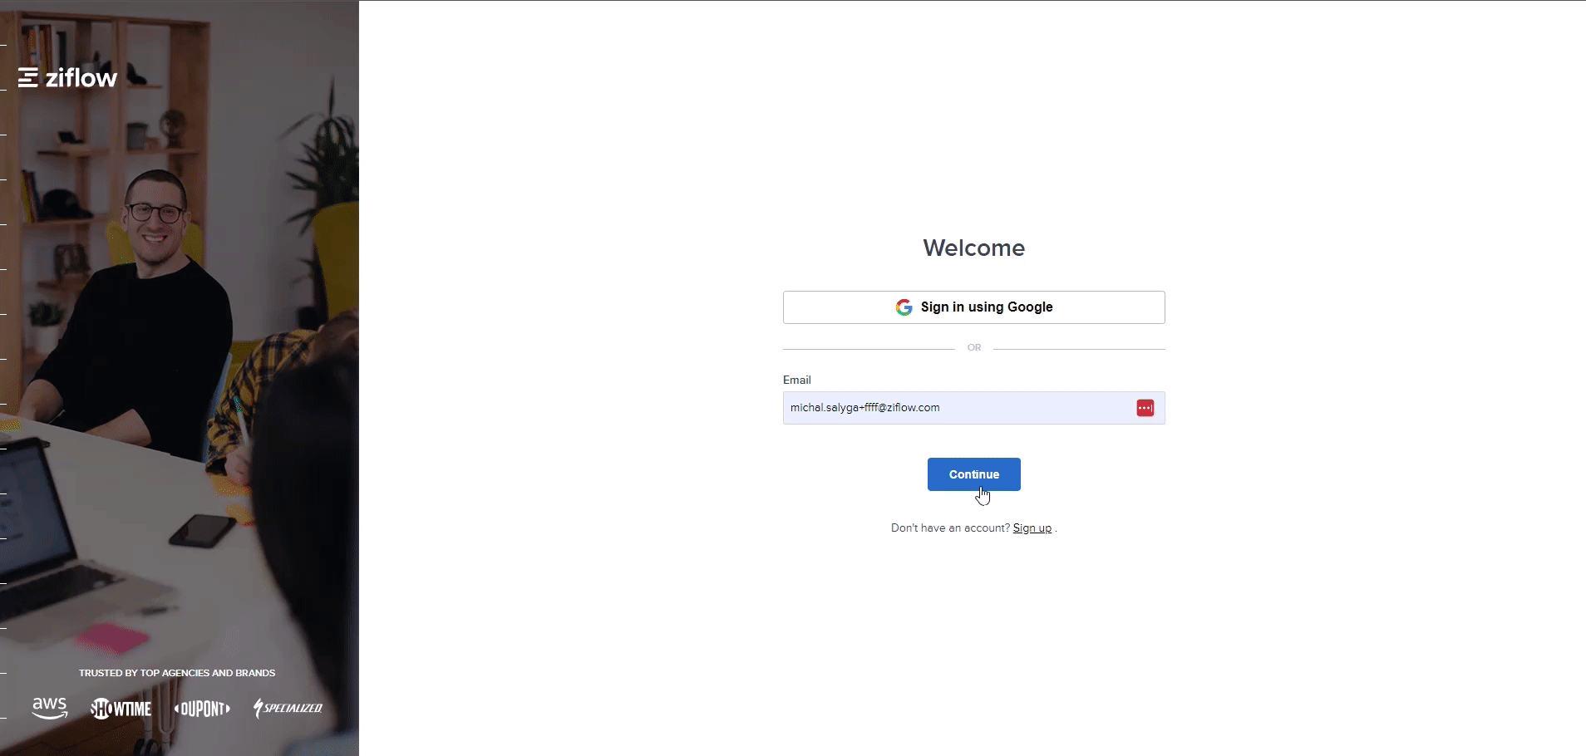Click the Welcome heading
Image resolution: width=1586 pixels, height=756 pixels.
pyautogui.click(x=973, y=248)
